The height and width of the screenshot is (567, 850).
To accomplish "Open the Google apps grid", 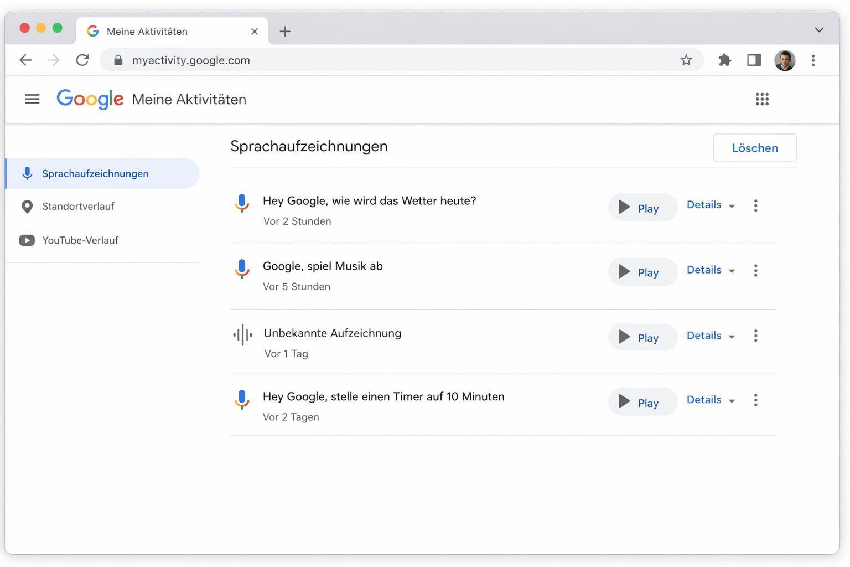I will (x=762, y=99).
